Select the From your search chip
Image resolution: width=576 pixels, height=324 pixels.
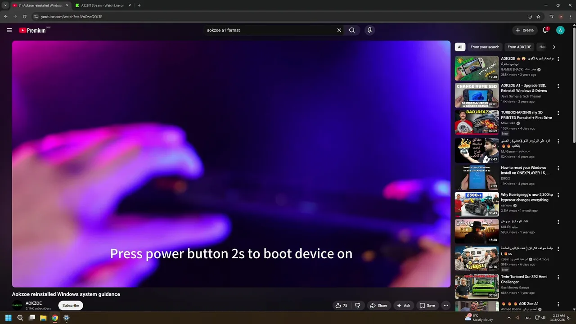pos(485,47)
